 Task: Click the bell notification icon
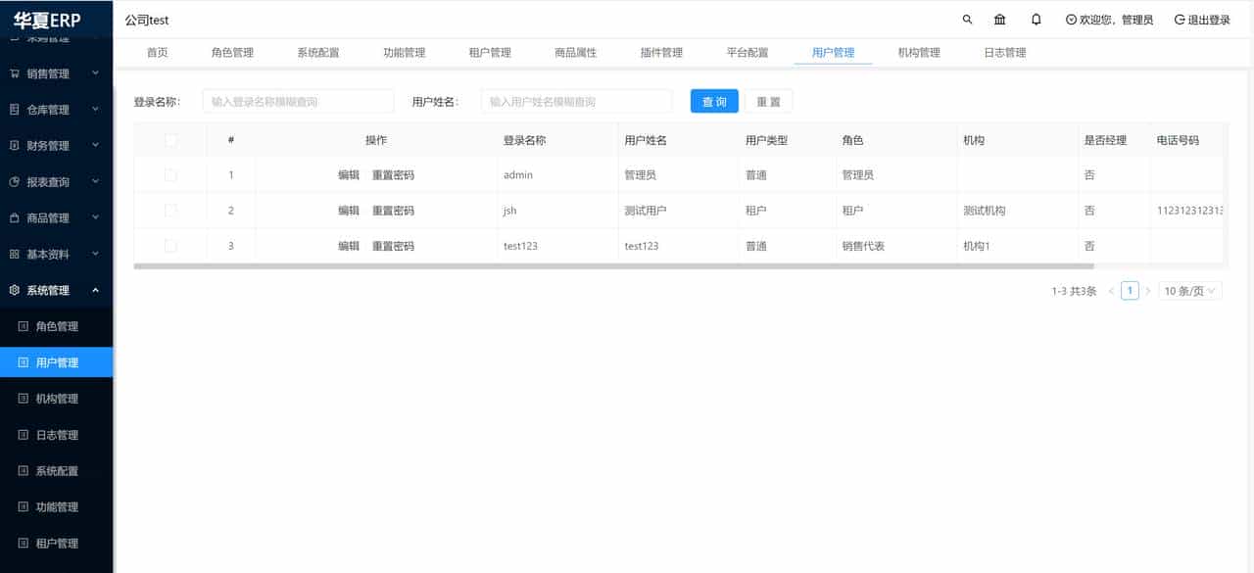(1036, 19)
